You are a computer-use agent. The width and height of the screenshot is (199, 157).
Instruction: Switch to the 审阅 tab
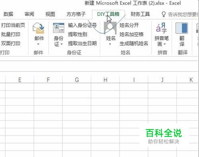[x=29, y=14]
